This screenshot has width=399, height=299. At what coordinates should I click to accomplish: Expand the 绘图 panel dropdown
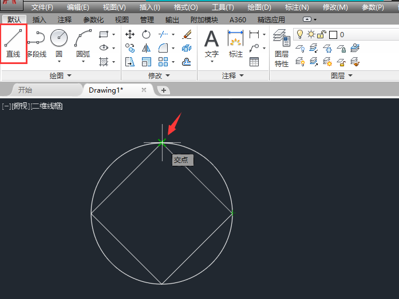[60, 75]
